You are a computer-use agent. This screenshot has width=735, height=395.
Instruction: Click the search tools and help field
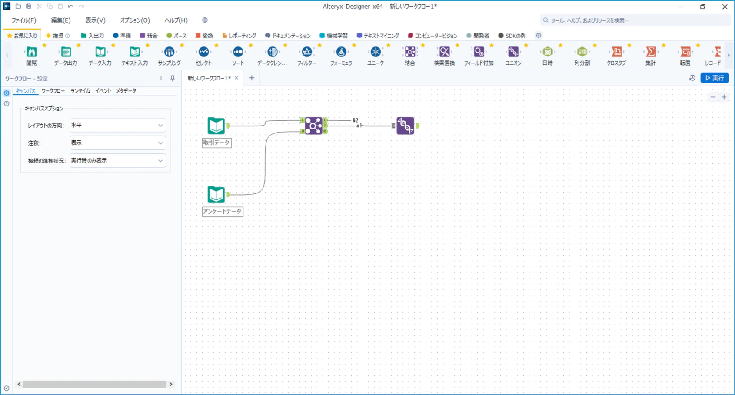635,20
